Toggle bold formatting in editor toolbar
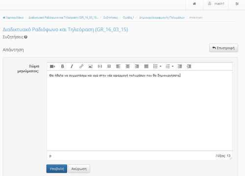The image size is (245, 176). coord(63,66)
